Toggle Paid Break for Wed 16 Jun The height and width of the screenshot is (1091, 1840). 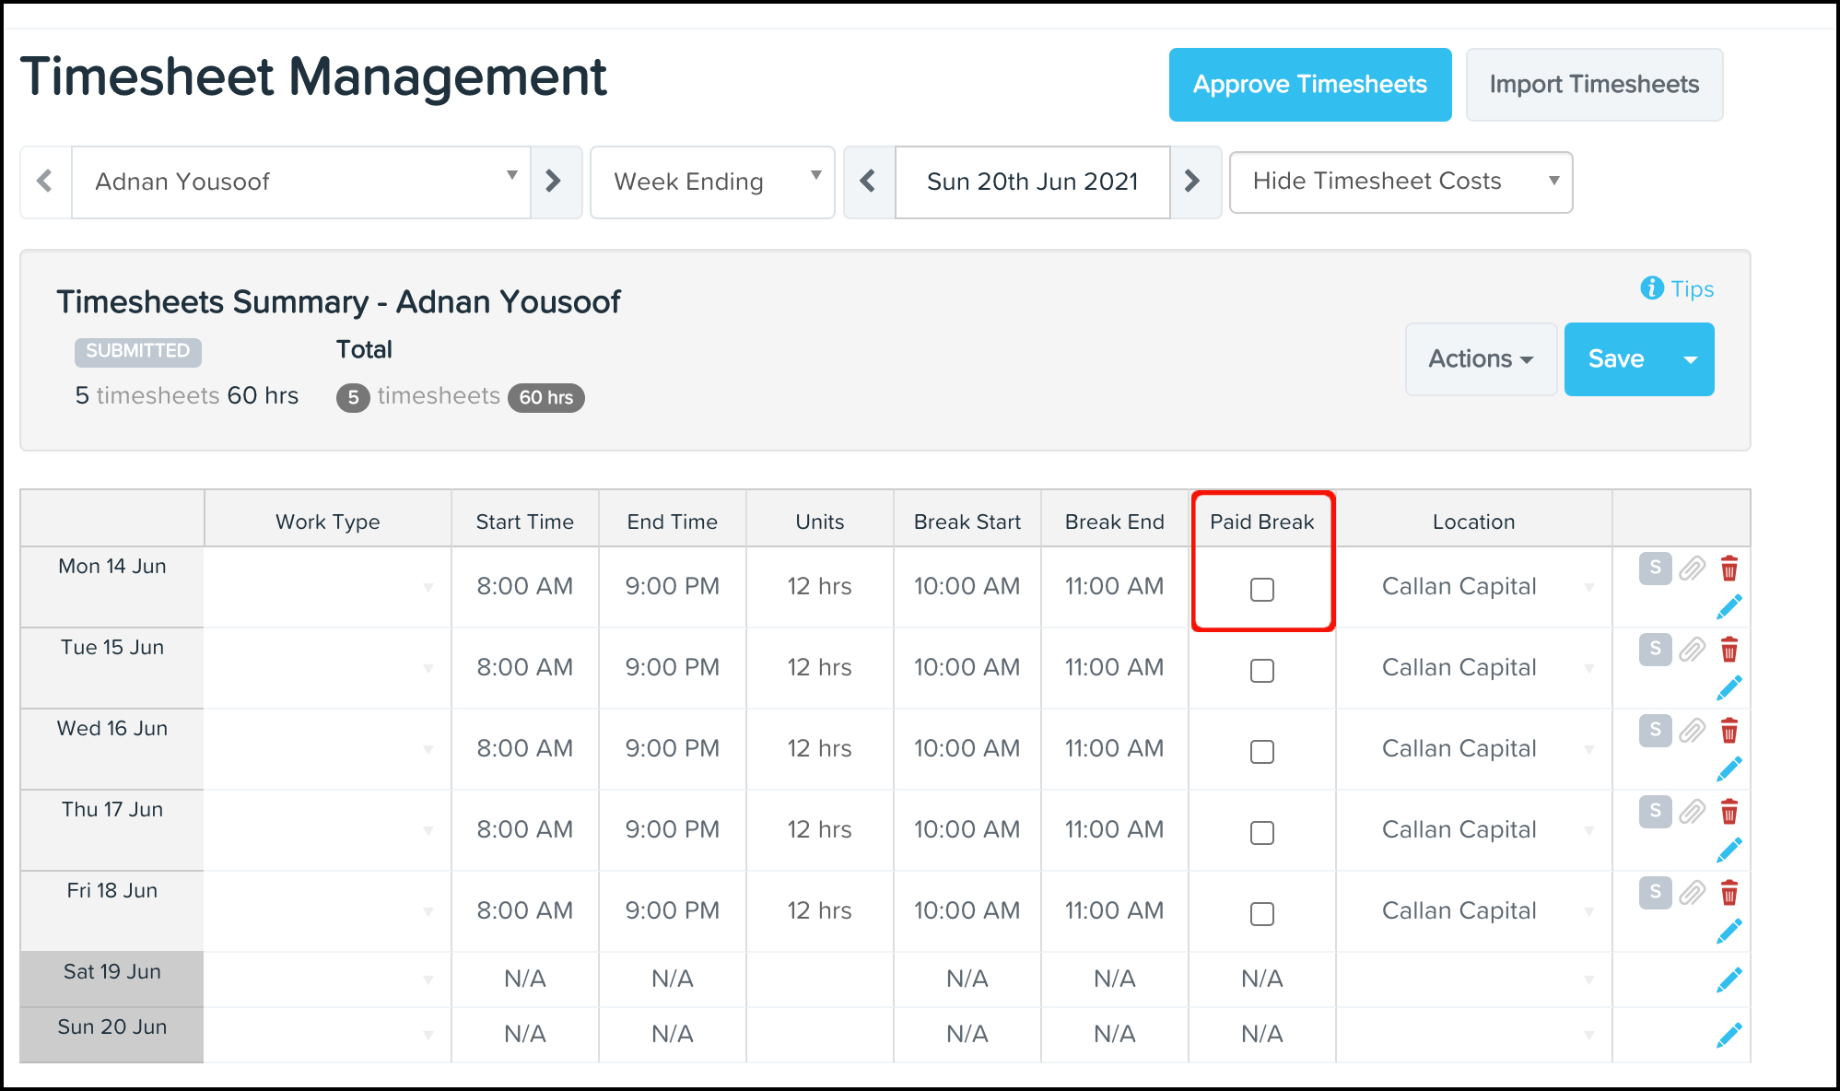[x=1262, y=752]
